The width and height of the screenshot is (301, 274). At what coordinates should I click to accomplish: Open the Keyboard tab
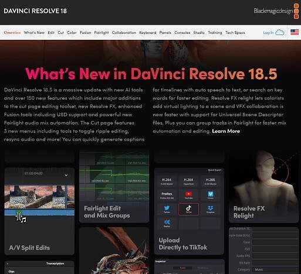(148, 33)
